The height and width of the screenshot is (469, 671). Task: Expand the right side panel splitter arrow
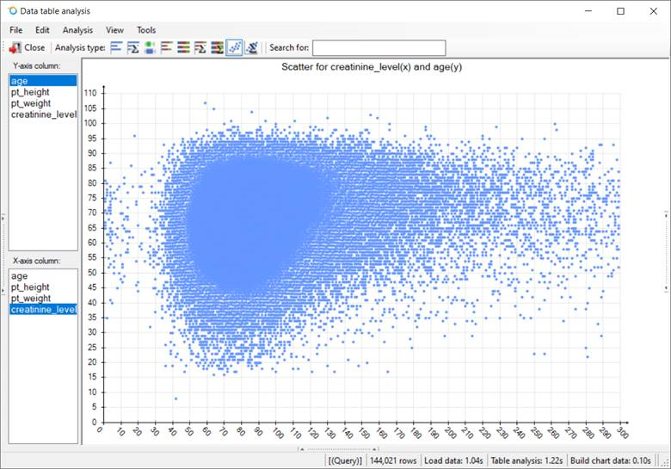pyautogui.click(x=667, y=215)
